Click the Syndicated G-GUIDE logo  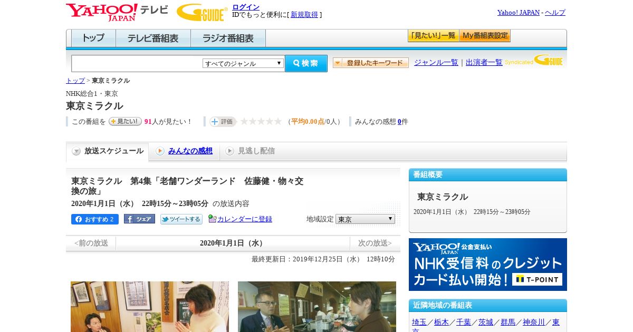[x=534, y=60]
